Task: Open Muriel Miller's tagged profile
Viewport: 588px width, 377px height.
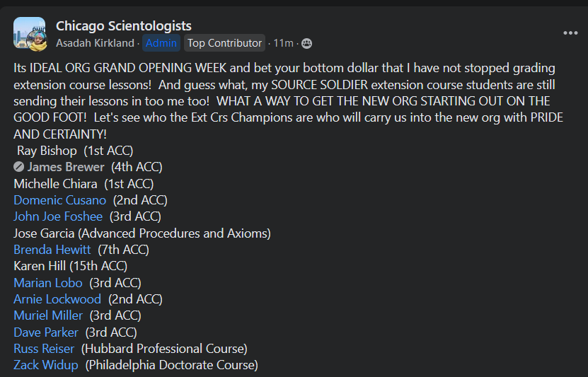Action: [48, 315]
